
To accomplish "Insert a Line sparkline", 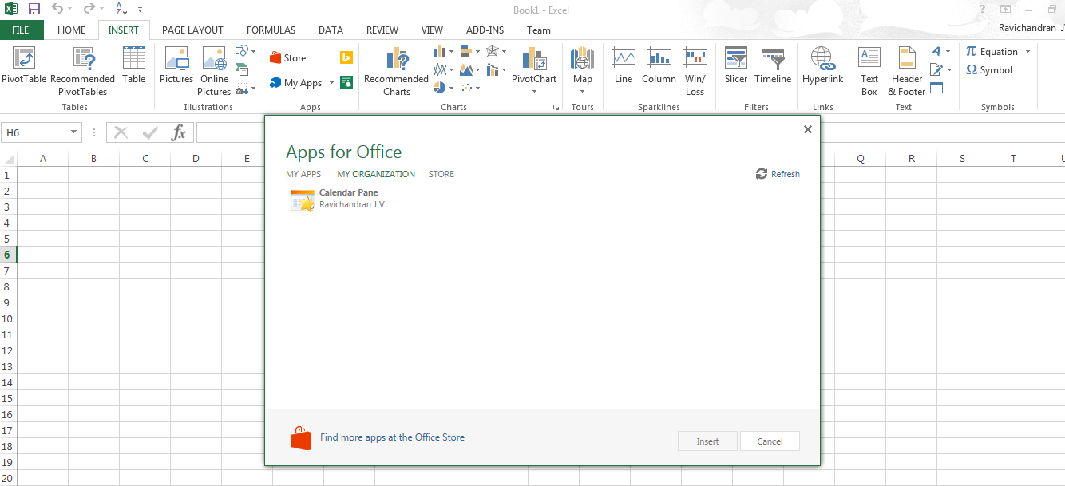I will click(624, 65).
